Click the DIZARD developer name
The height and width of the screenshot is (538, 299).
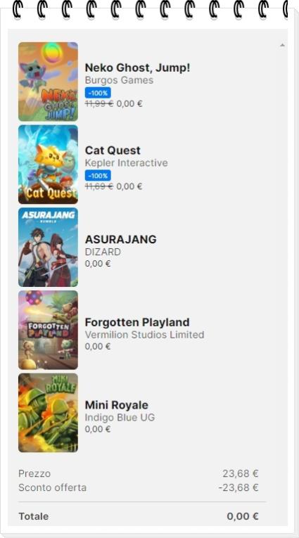click(x=103, y=252)
